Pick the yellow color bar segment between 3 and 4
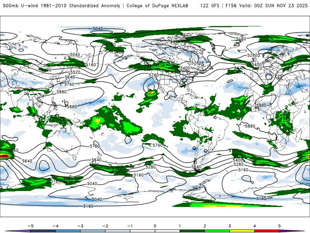Image resolution: width=310 pixels, height=233 pixels. (242, 231)
